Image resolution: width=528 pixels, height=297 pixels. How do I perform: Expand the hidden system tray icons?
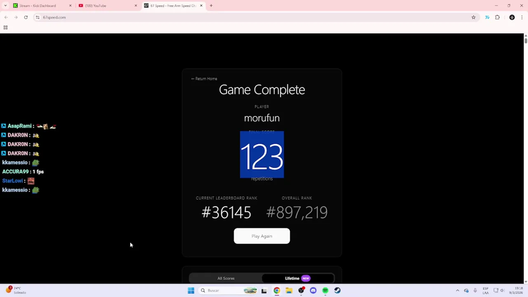pos(457,290)
